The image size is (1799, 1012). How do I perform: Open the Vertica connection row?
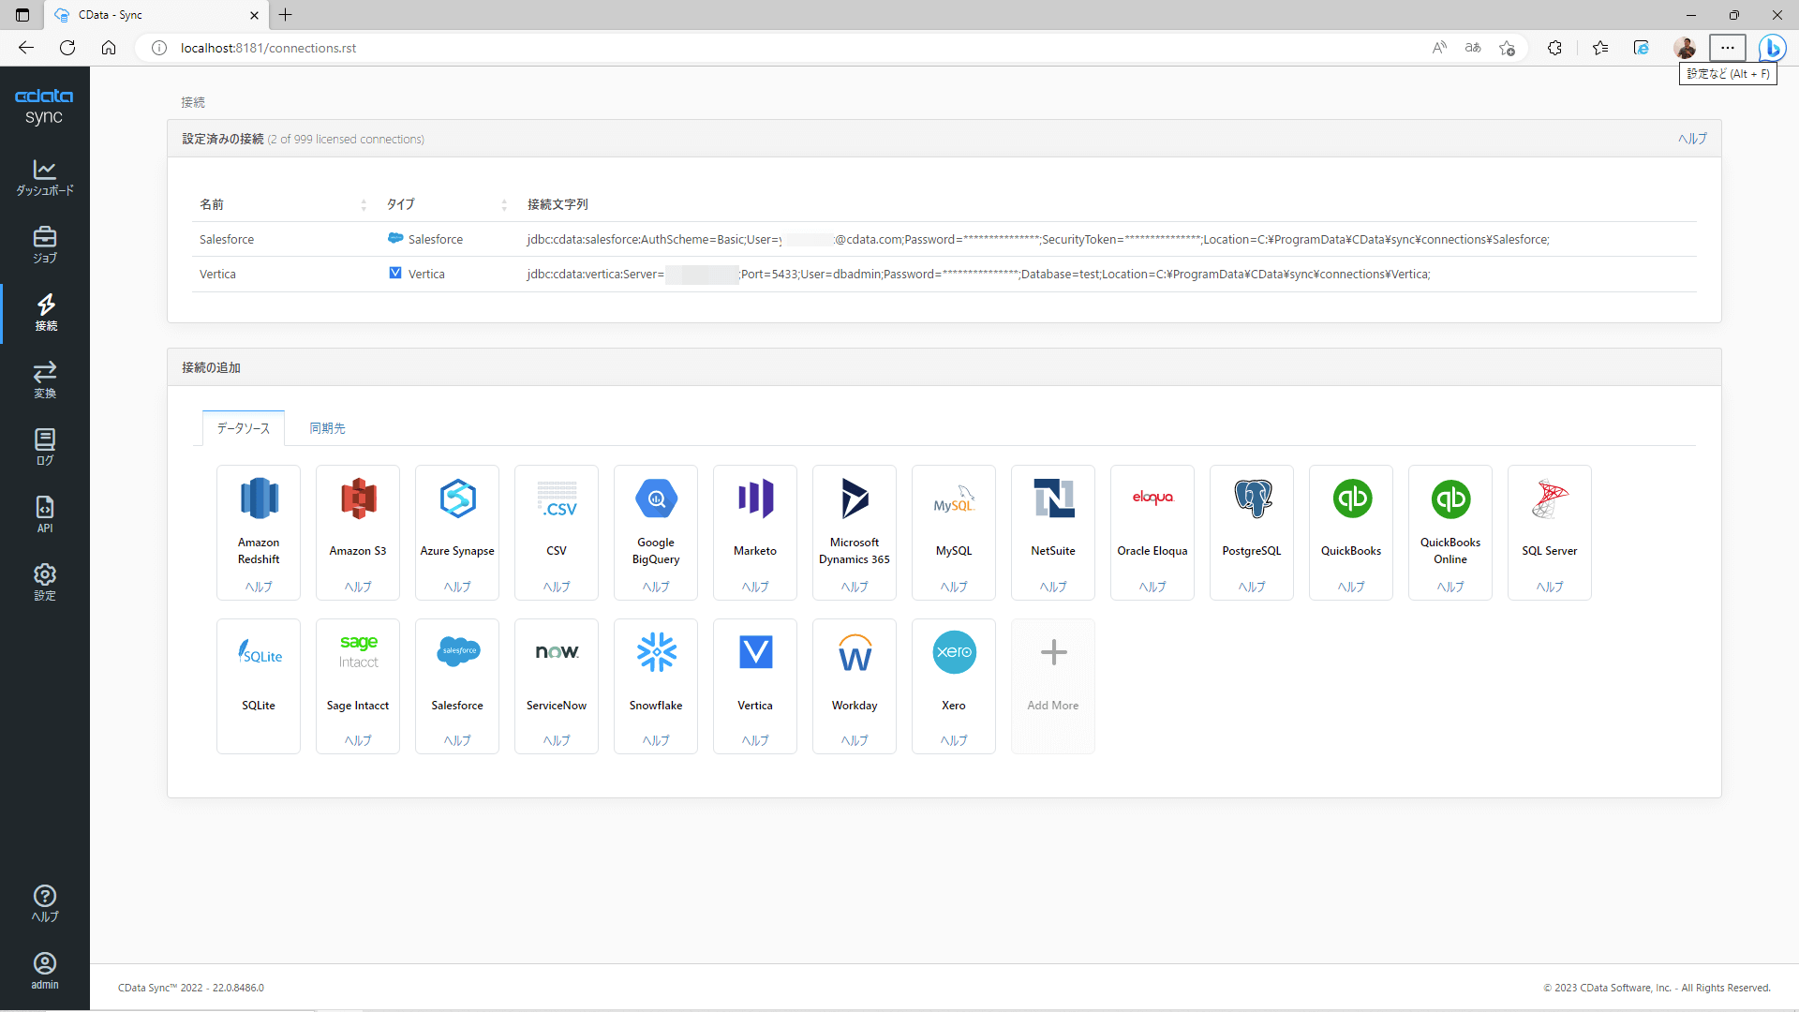[x=217, y=275]
